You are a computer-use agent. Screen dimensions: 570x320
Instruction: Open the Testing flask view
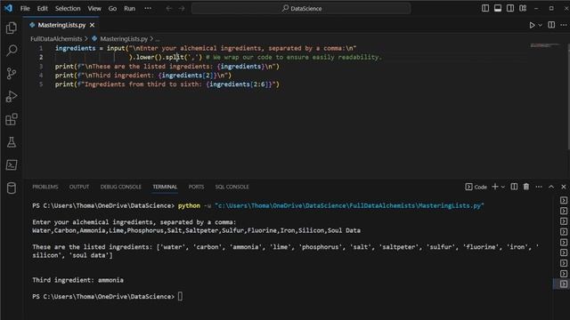click(x=12, y=142)
